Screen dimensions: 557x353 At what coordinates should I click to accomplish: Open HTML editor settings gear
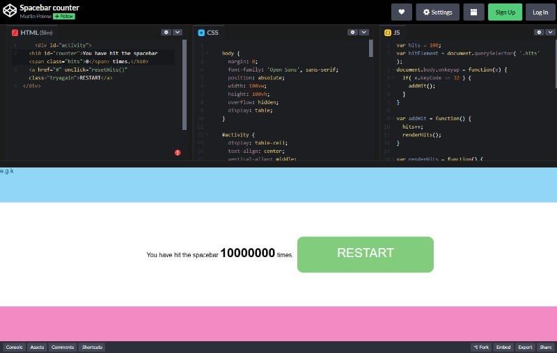pyautogui.click(x=166, y=32)
